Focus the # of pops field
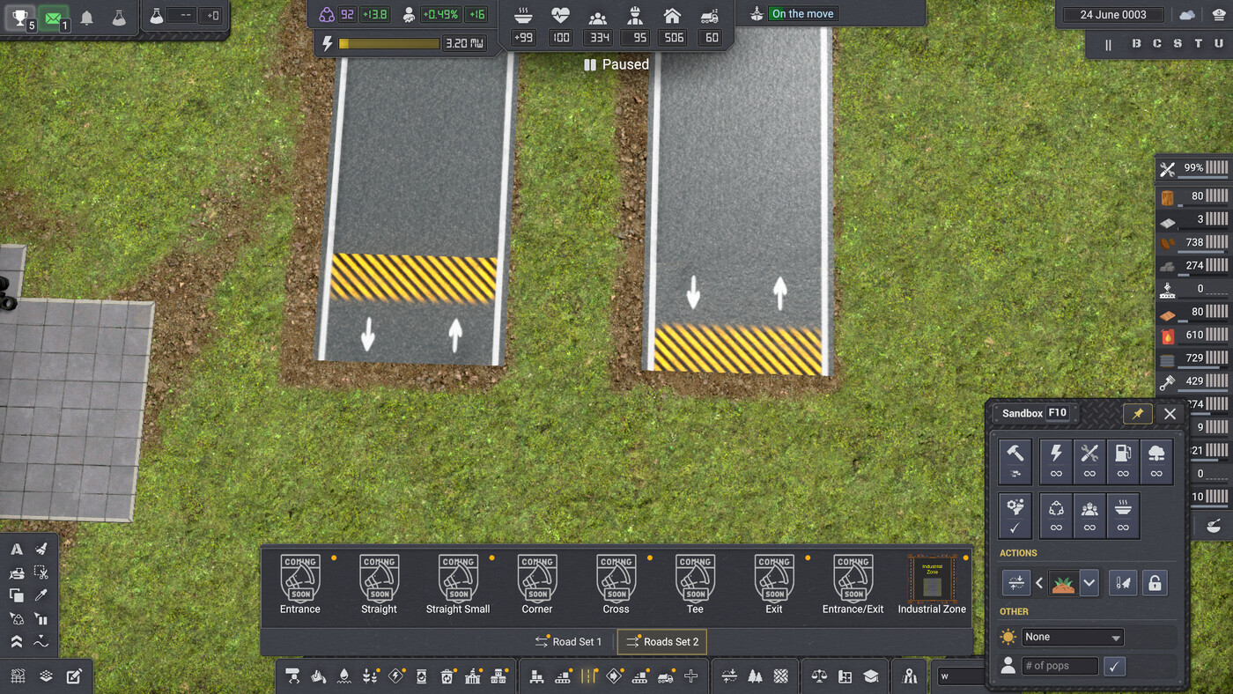Image resolution: width=1233 pixels, height=694 pixels. pos(1059,666)
